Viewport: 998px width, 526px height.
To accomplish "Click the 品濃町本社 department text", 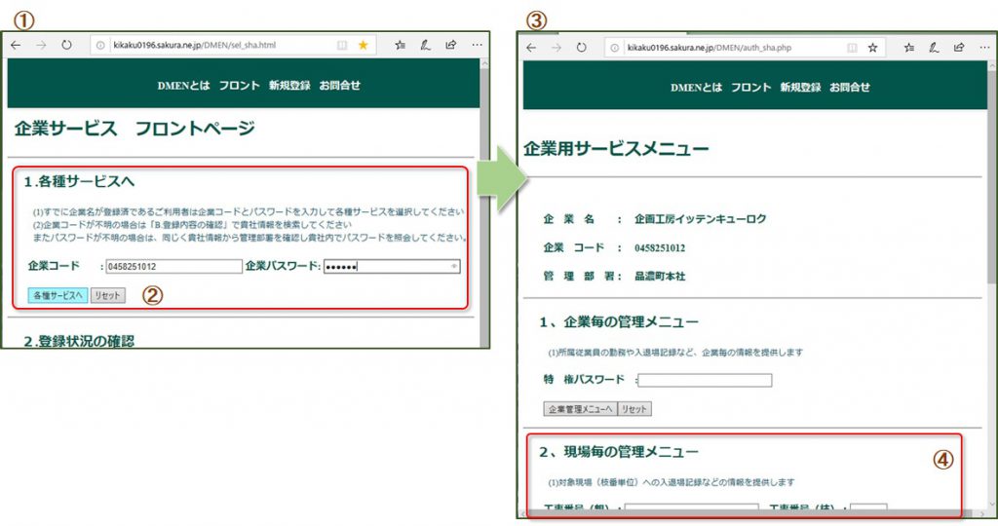I will coord(660,276).
